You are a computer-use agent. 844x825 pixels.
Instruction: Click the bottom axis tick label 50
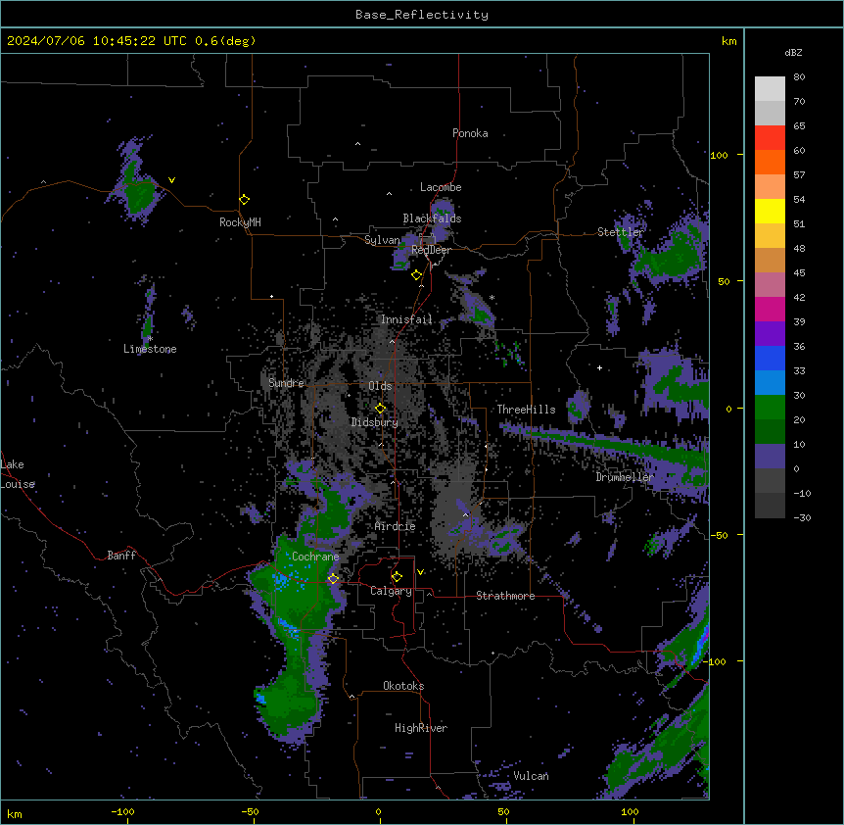point(503,811)
